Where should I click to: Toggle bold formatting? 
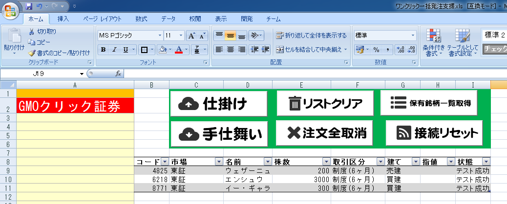104,50
